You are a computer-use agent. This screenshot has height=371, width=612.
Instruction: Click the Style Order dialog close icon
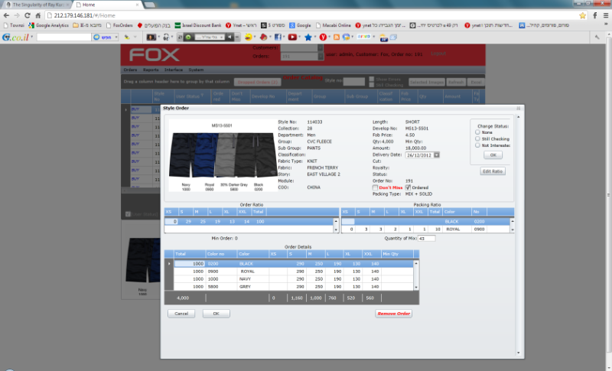pyautogui.click(x=519, y=108)
